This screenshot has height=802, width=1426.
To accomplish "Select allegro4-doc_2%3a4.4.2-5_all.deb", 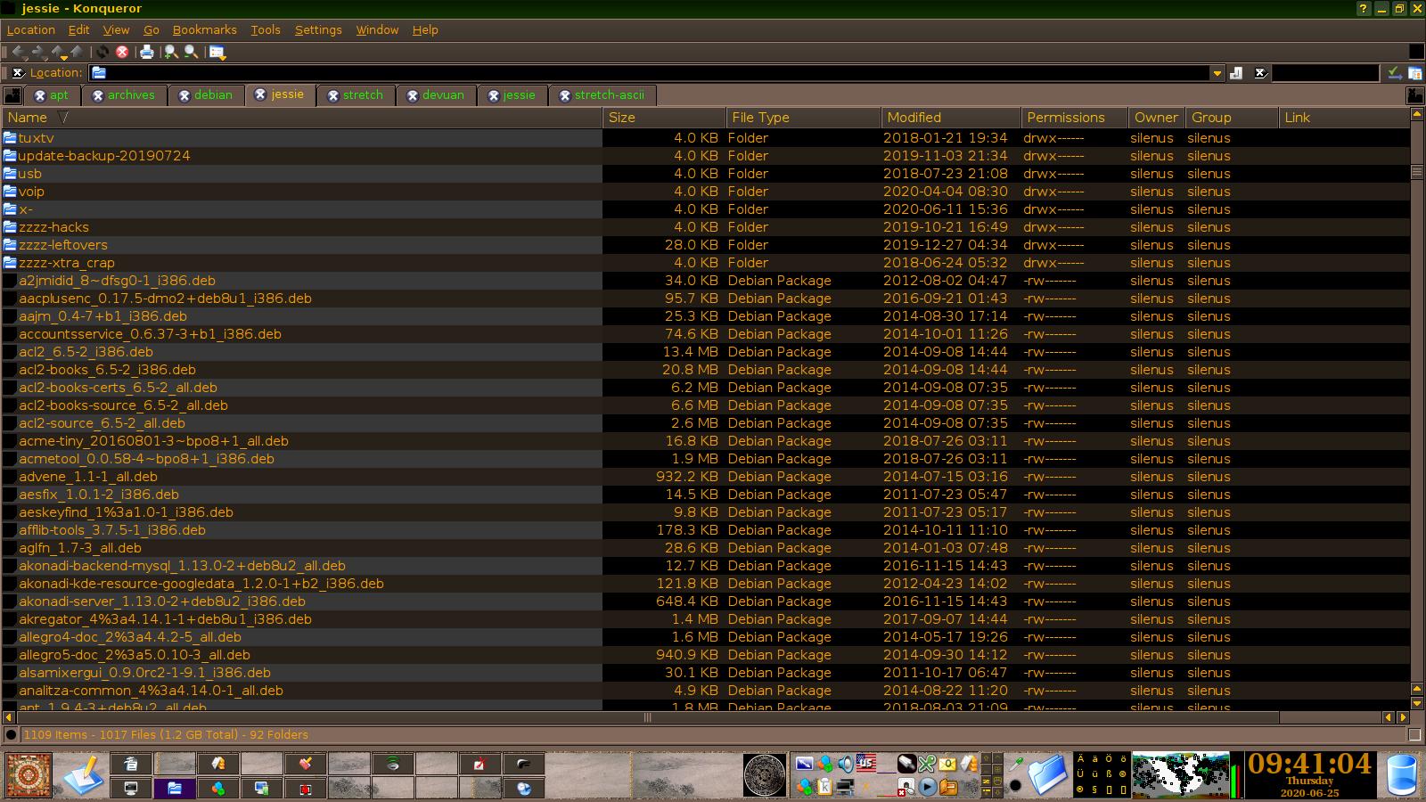I will pos(130,637).
